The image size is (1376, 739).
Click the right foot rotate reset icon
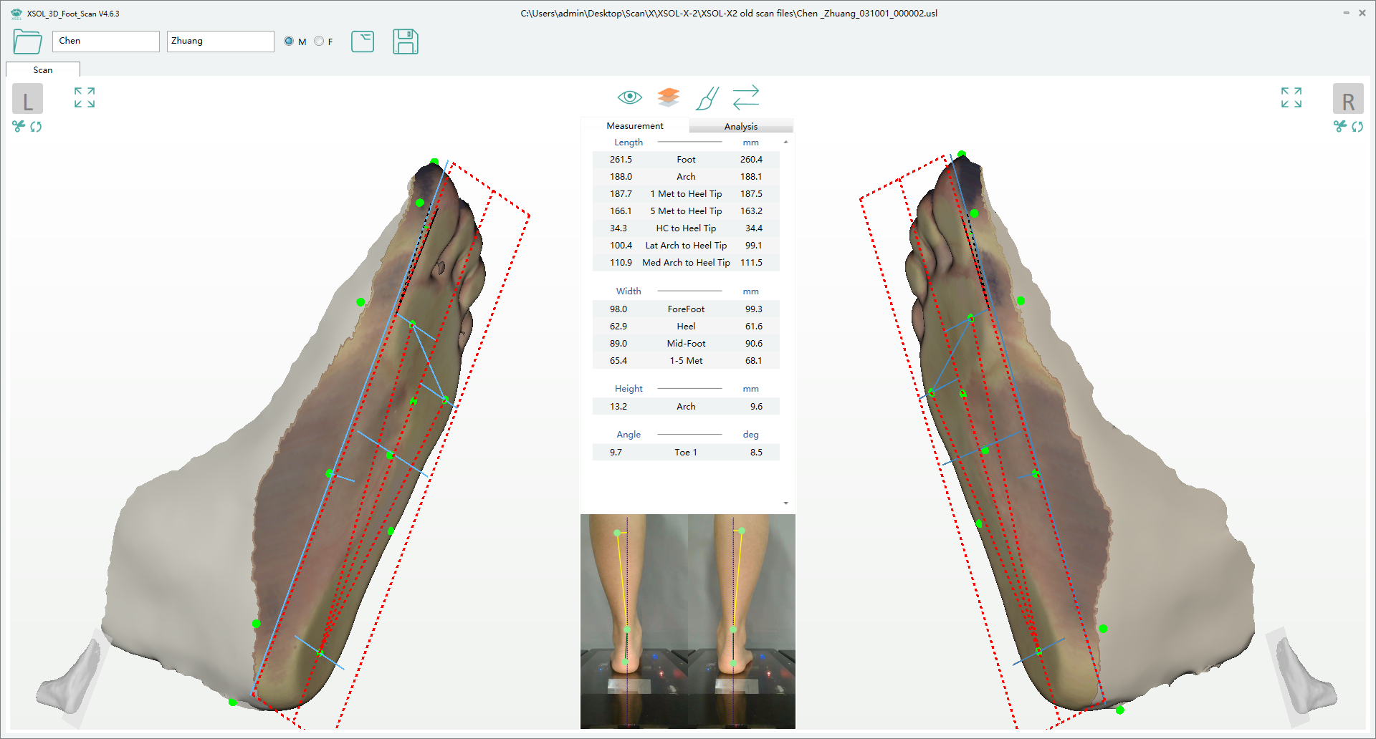(x=1357, y=127)
